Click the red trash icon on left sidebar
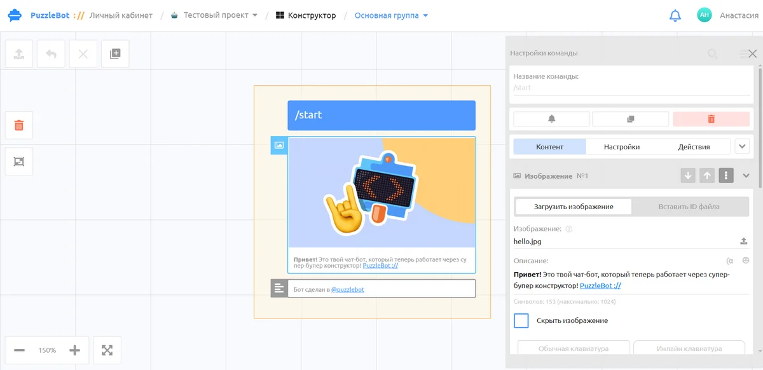The height and width of the screenshot is (370, 763). (x=19, y=125)
